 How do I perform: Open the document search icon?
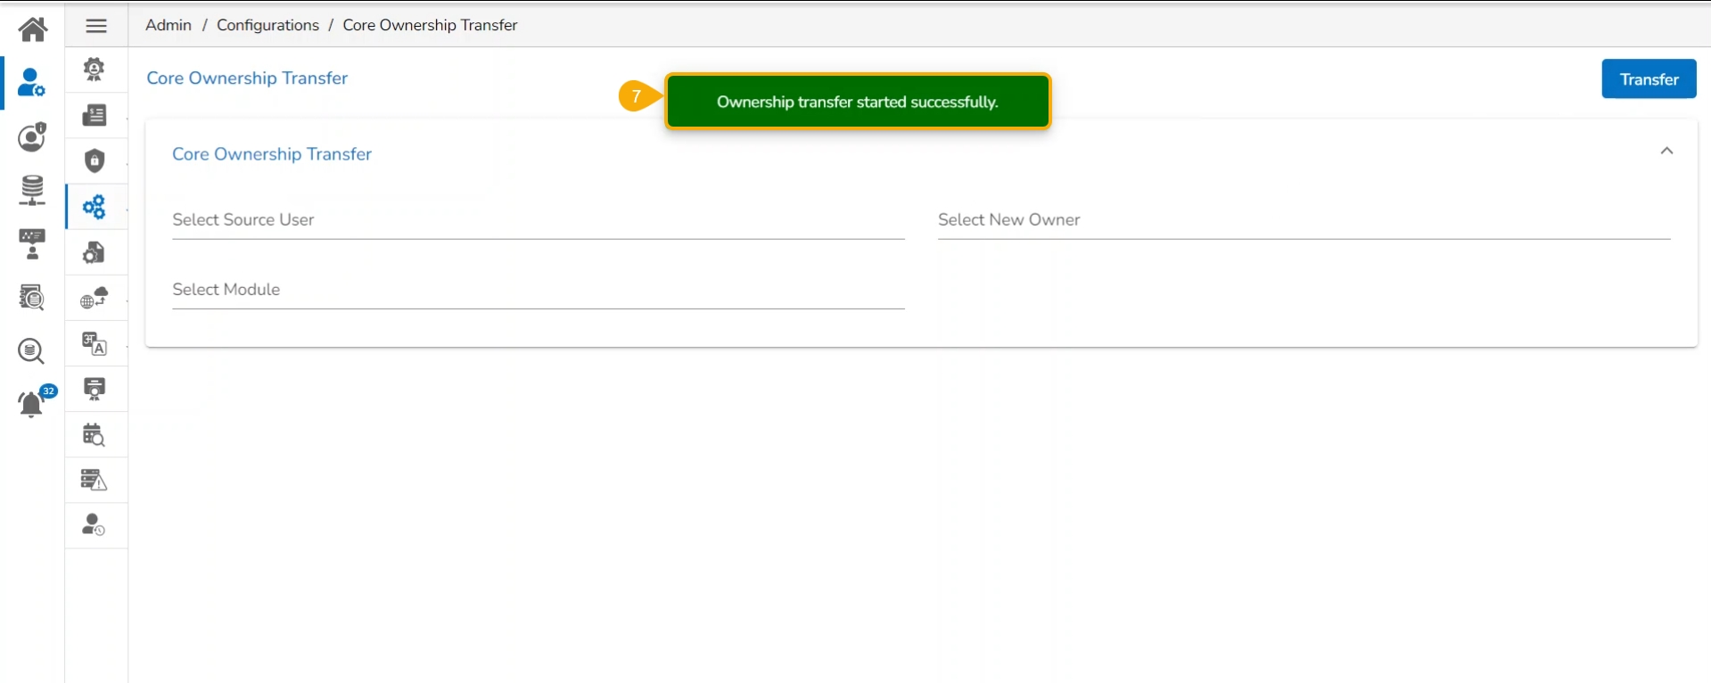tap(32, 297)
